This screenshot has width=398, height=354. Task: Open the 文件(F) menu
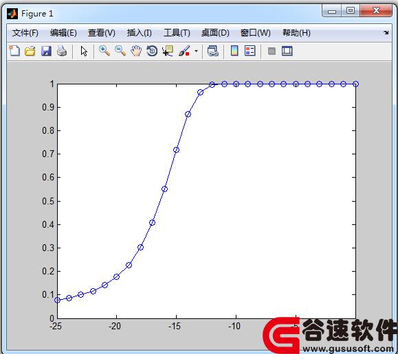click(x=25, y=33)
